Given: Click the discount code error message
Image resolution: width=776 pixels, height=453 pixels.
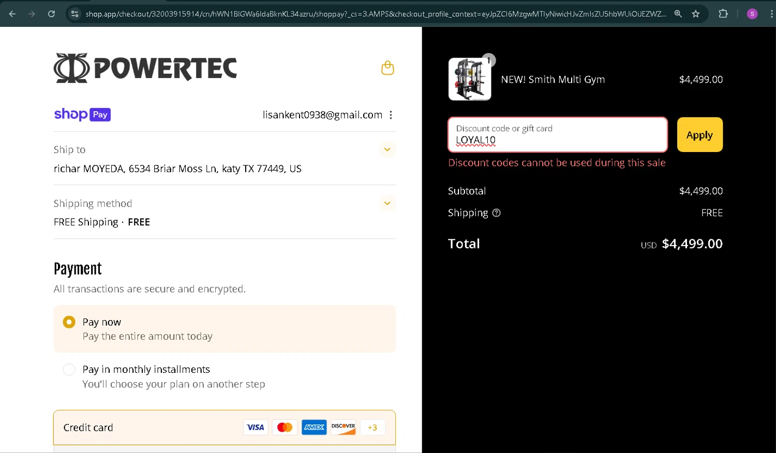Looking at the screenshot, I should pyautogui.click(x=557, y=162).
